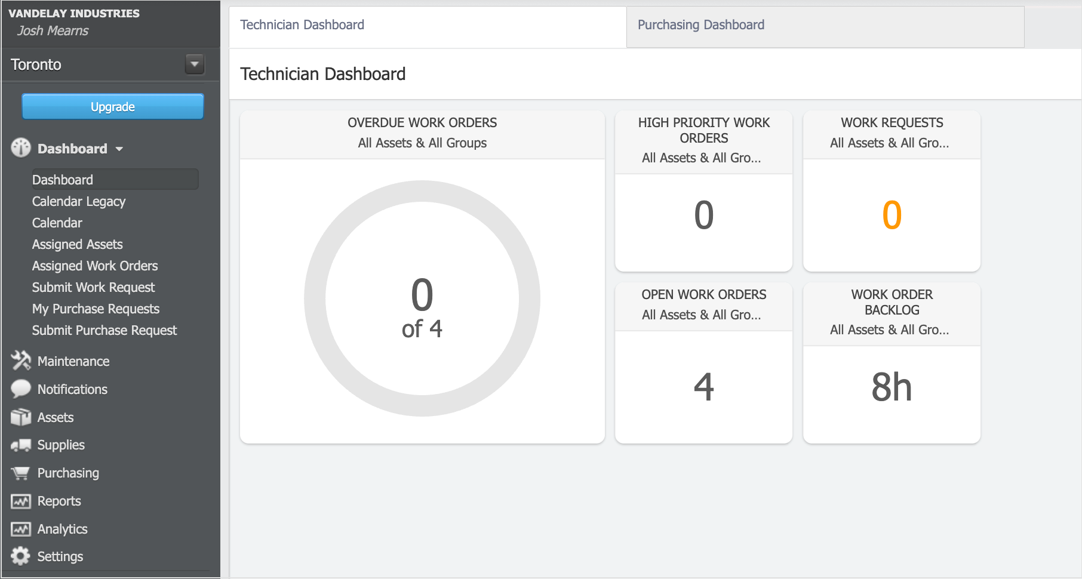Click the Overdue Work Orders progress ring

[422, 297]
